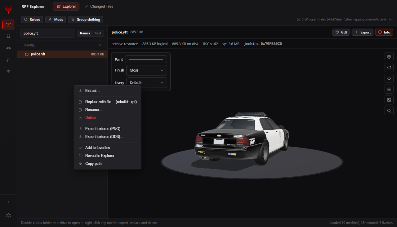Open the clothing shirt sidebar icon

tap(8, 36)
